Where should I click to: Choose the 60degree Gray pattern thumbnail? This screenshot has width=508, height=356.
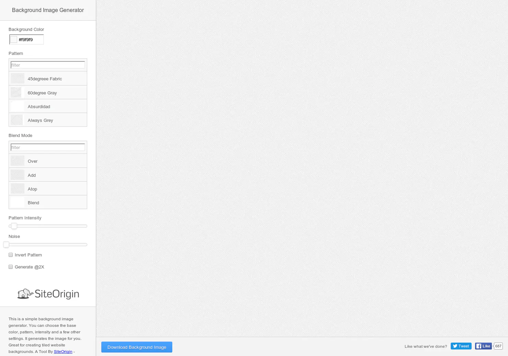pyautogui.click(x=16, y=92)
